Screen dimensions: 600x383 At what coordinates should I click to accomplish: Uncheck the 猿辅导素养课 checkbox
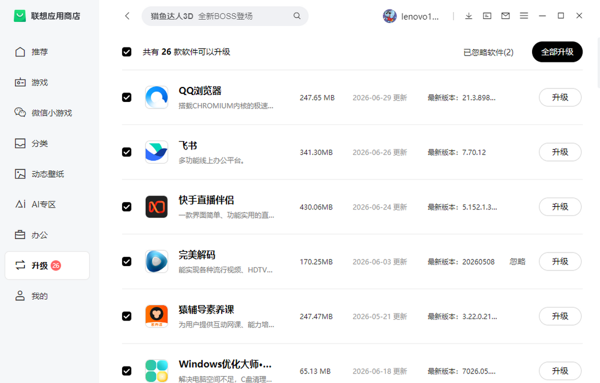click(126, 316)
